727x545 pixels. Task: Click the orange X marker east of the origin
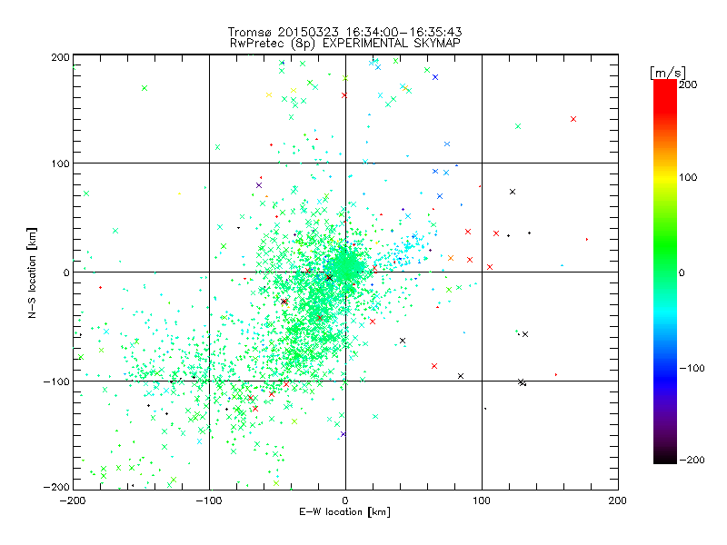click(x=451, y=258)
